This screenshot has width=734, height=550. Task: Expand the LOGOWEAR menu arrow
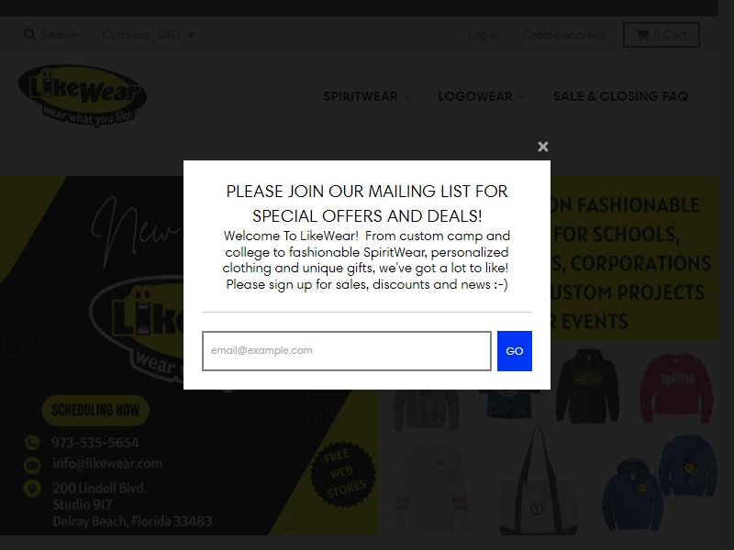521,97
